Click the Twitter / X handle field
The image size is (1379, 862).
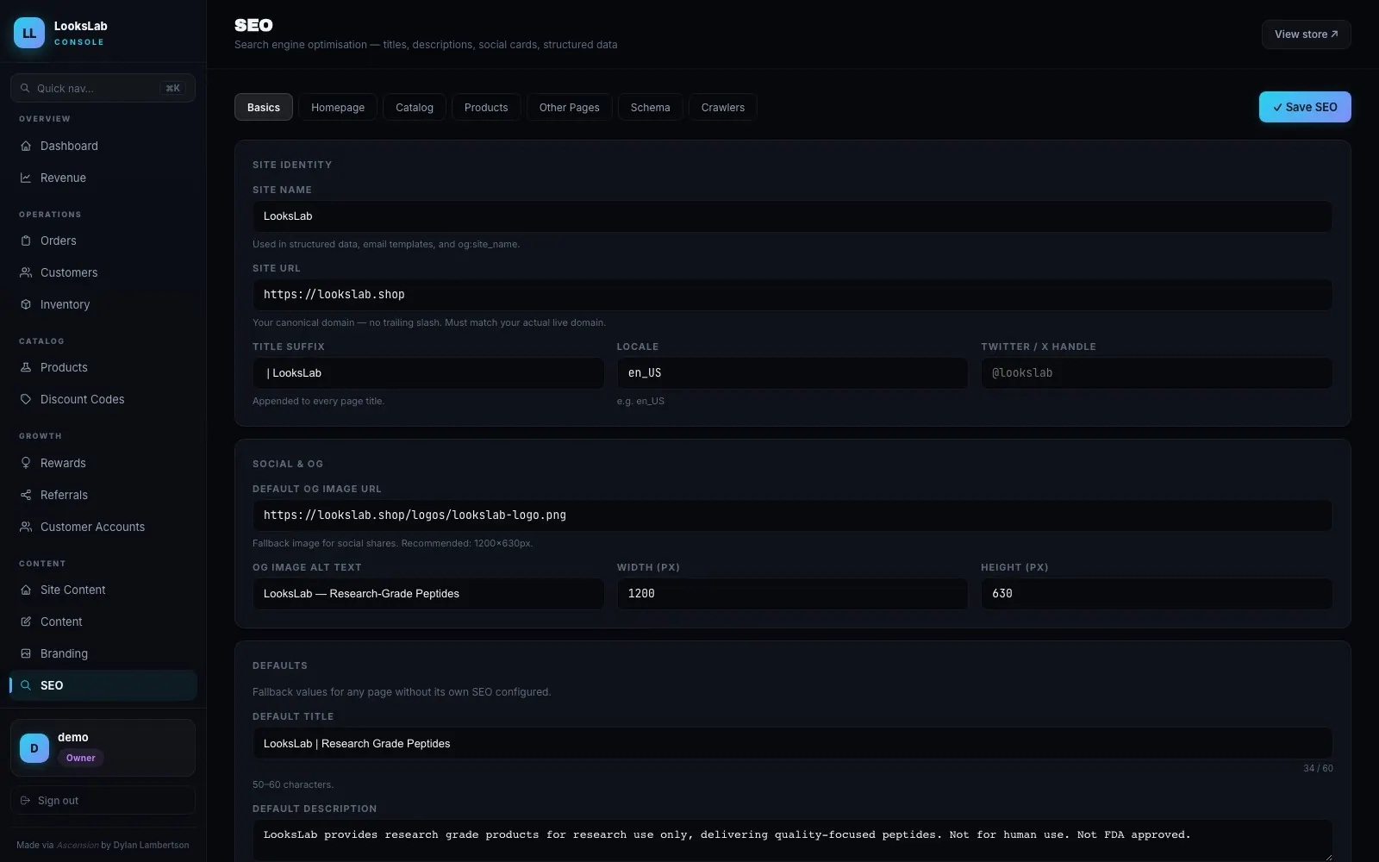[x=1157, y=373]
